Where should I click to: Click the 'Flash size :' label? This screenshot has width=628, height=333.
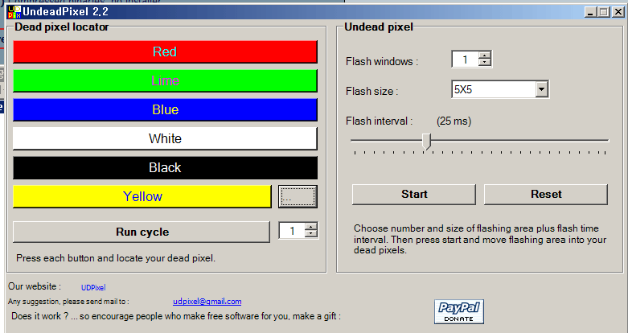371,92
